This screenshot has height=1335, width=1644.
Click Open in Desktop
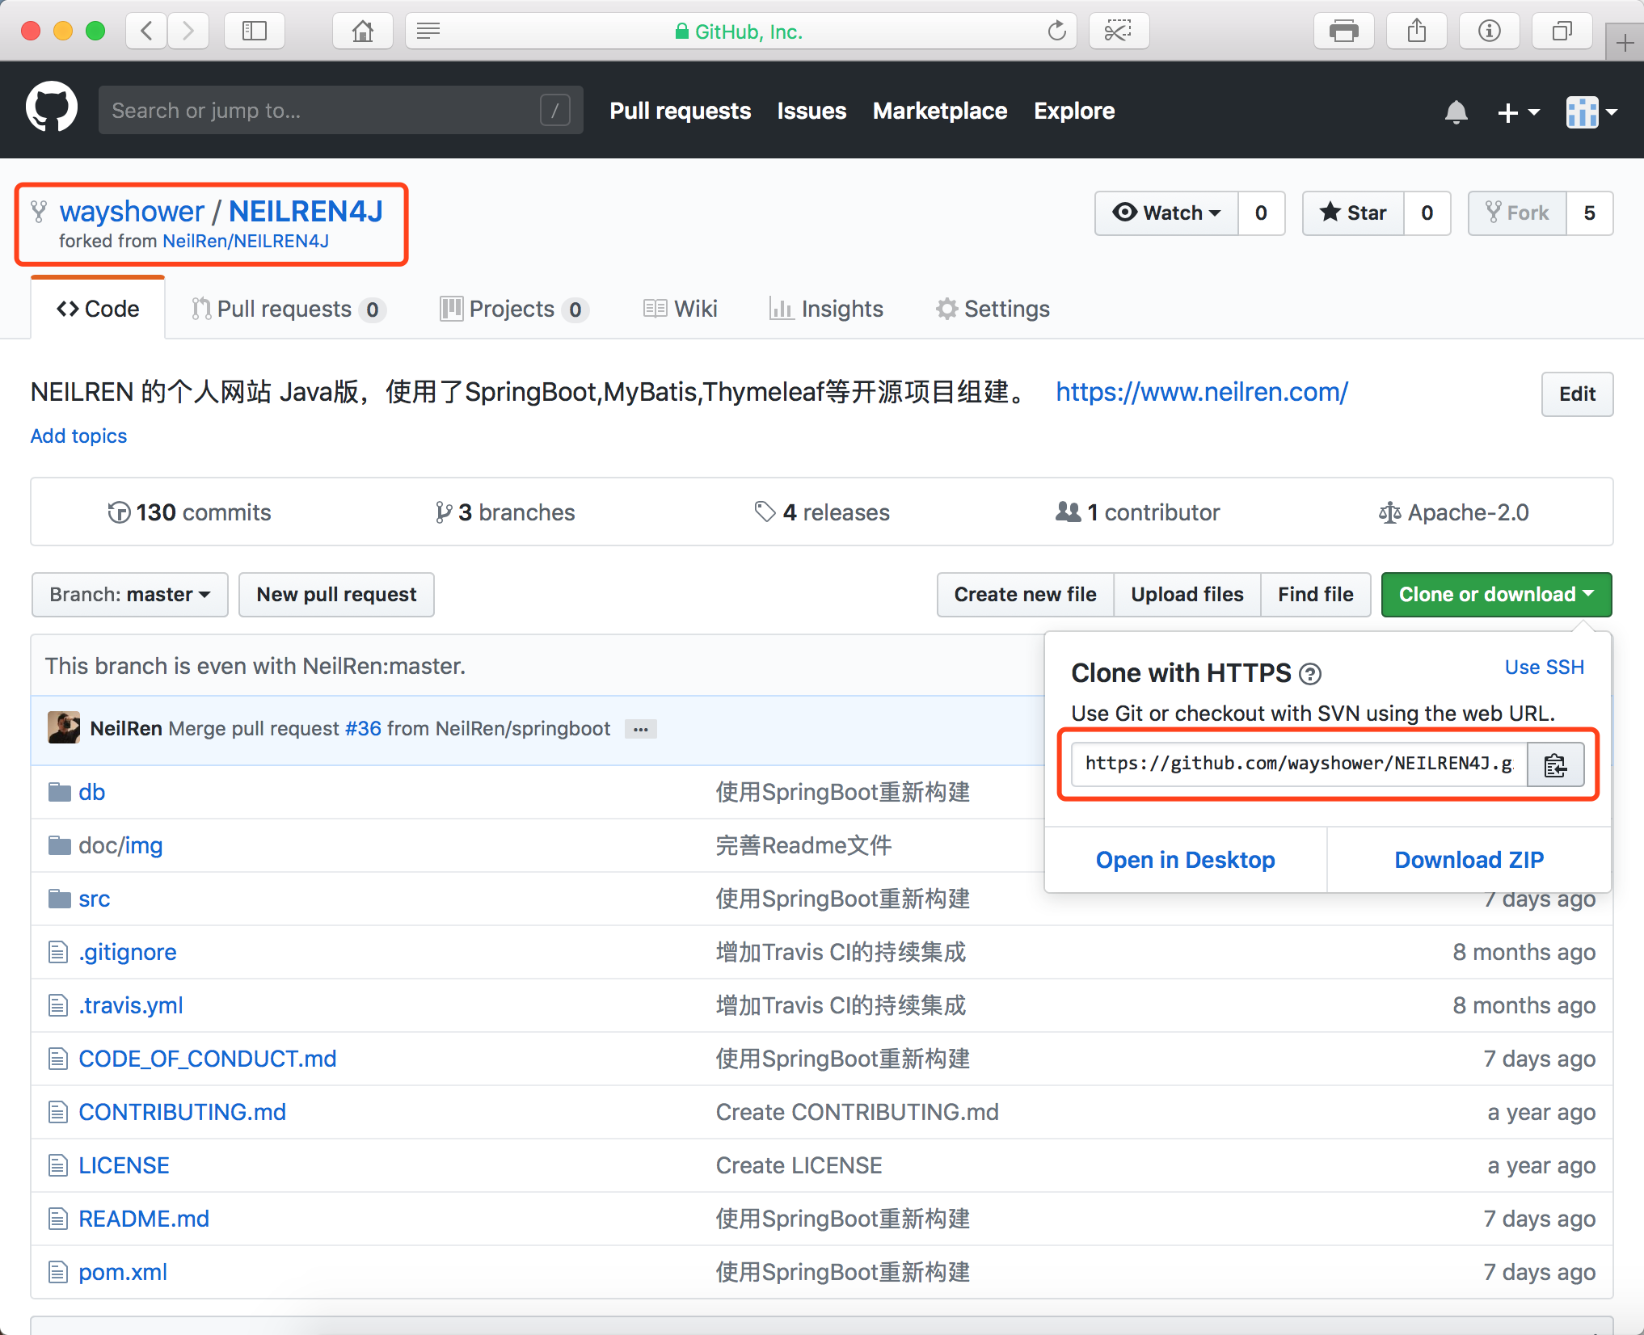point(1185,860)
